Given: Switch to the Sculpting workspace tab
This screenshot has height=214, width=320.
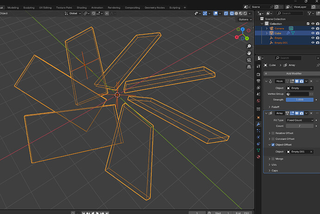Looking at the screenshot, I should [x=29, y=7].
